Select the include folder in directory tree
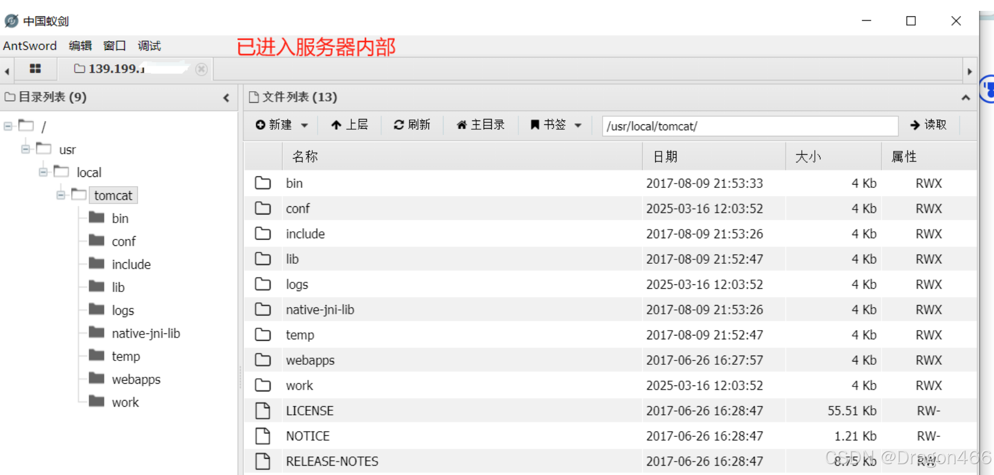This screenshot has width=994, height=475. 131,264
